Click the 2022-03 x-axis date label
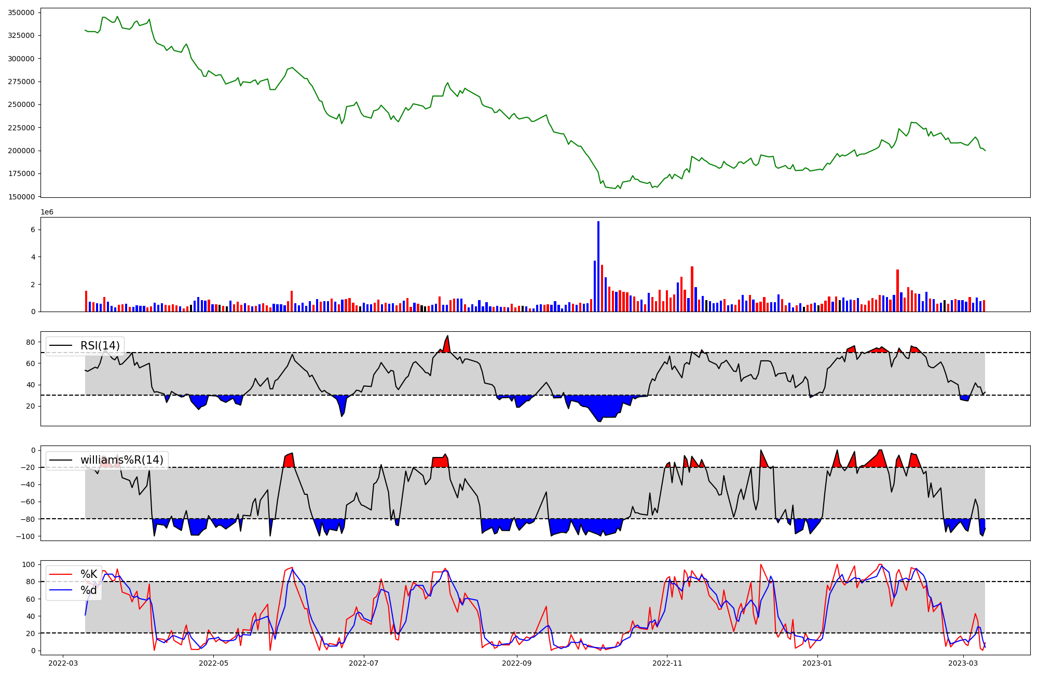The height and width of the screenshot is (675, 1038). point(63,663)
